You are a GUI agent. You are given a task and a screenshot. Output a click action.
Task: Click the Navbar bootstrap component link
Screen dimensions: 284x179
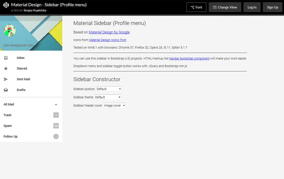click(189, 58)
